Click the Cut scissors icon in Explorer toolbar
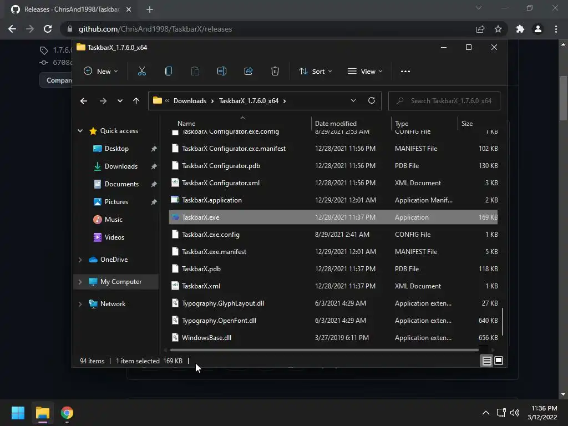This screenshot has width=568, height=426. [x=141, y=72]
